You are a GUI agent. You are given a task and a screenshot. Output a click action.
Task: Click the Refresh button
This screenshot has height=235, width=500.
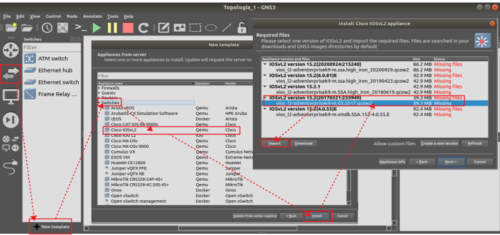coord(475,143)
